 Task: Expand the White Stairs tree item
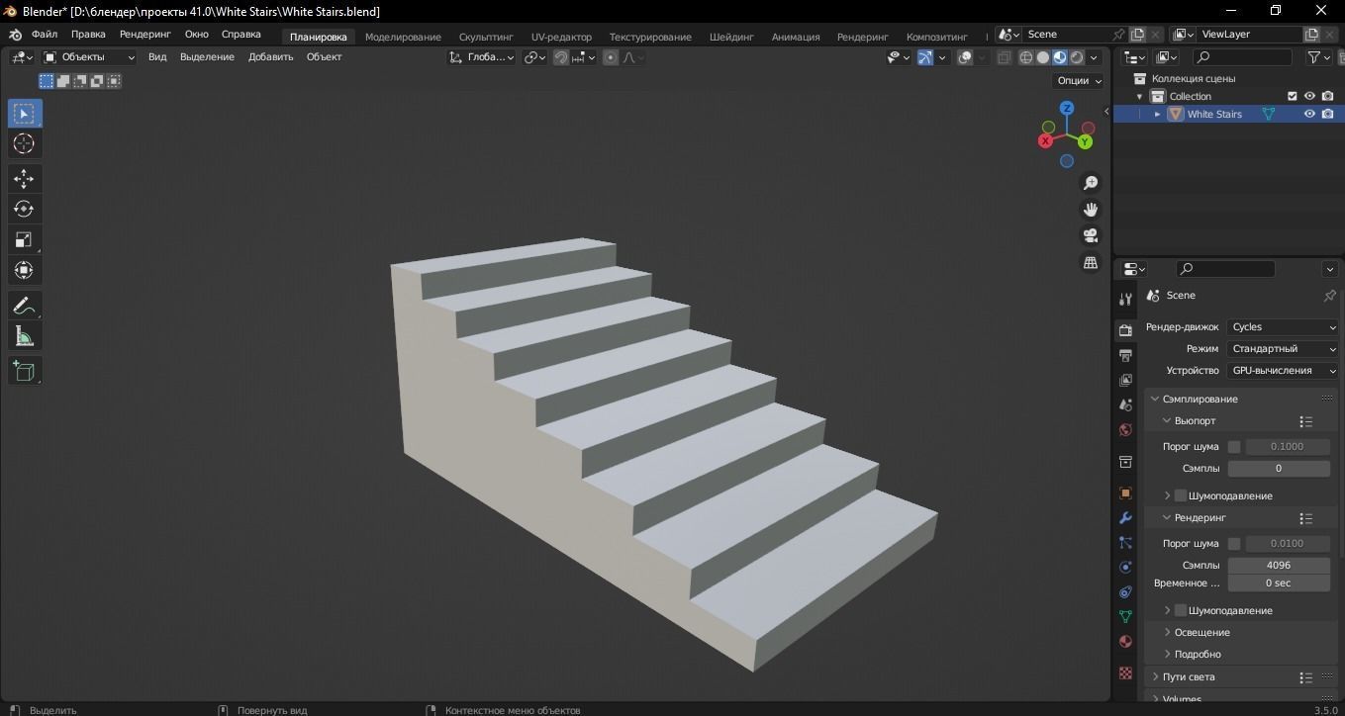tap(1157, 114)
